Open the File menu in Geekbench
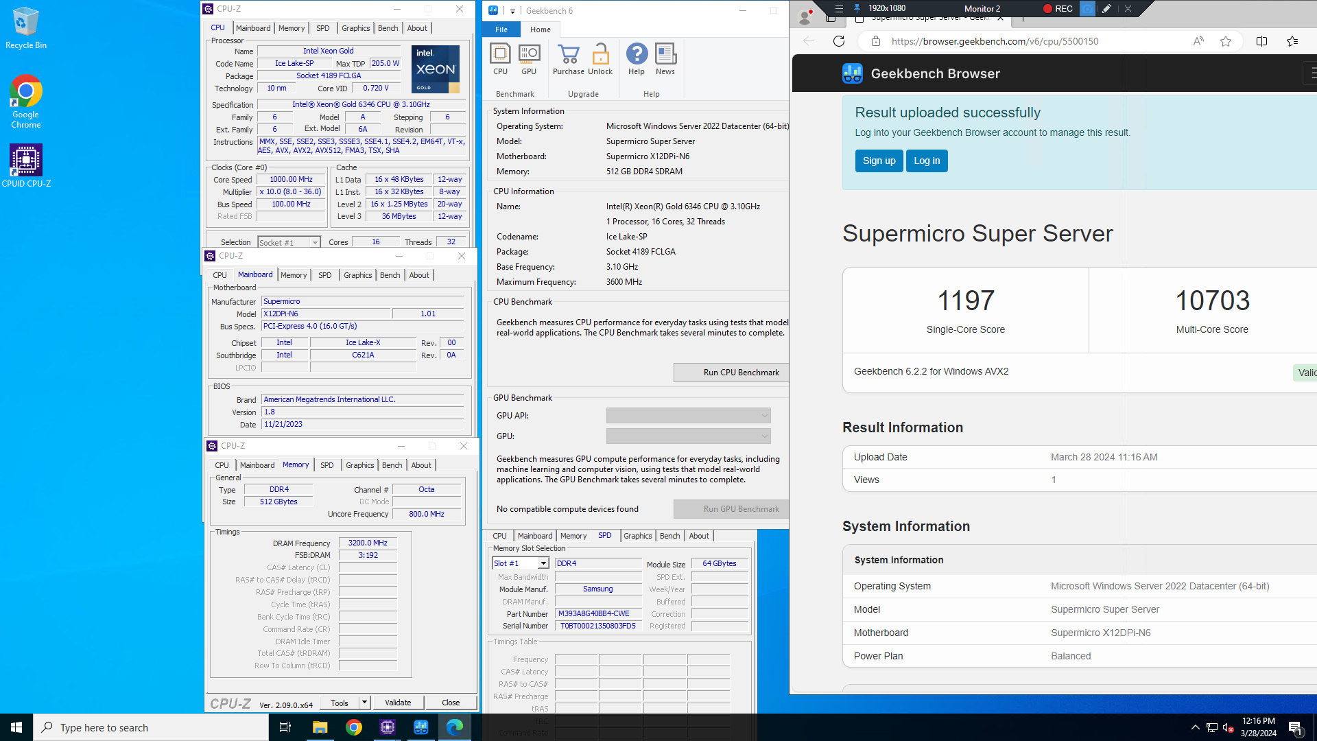 click(501, 30)
